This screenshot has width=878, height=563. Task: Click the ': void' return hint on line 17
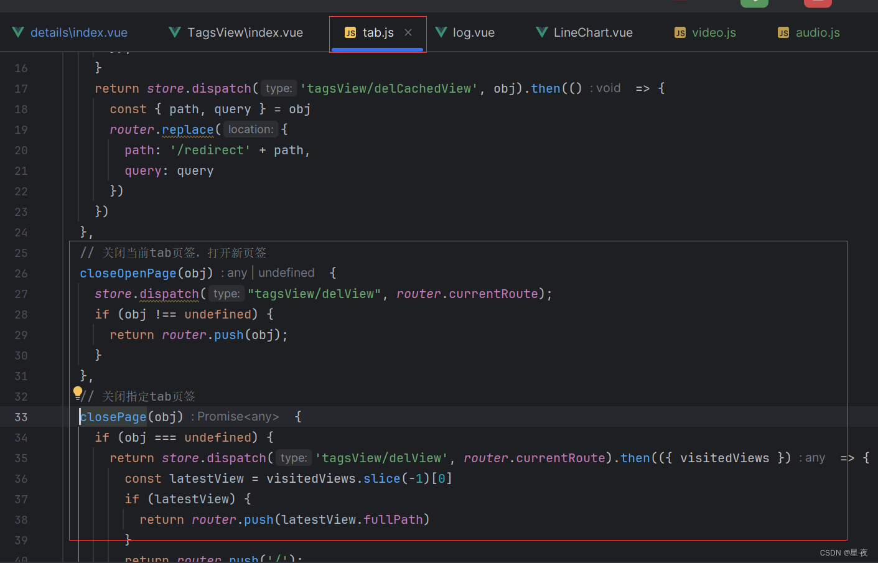[x=606, y=88]
